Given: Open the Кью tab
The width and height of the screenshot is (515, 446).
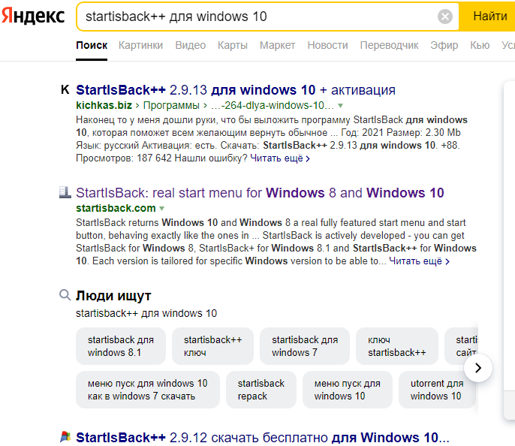Looking at the screenshot, I should (x=480, y=45).
